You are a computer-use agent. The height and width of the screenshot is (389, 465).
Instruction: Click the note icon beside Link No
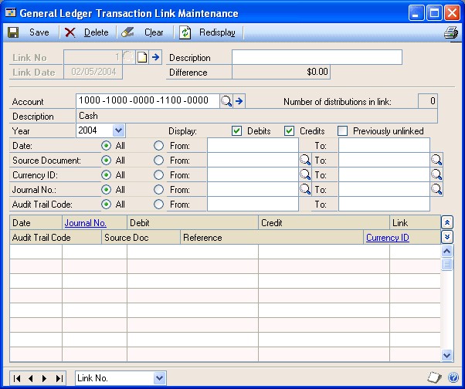(142, 57)
